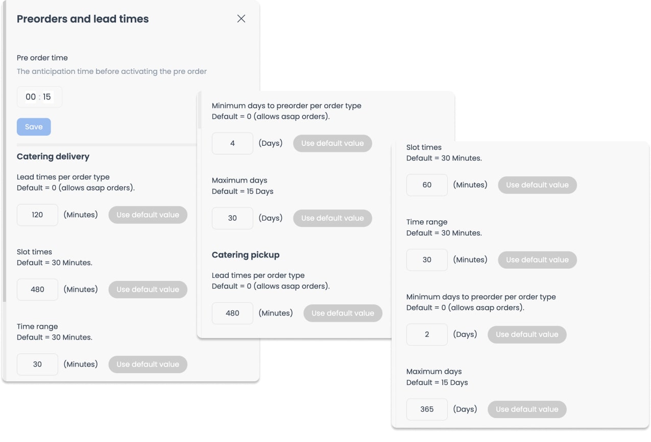This screenshot has width=651, height=442.
Task: Use default value for maximum days showing 30
Action: pos(332,218)
